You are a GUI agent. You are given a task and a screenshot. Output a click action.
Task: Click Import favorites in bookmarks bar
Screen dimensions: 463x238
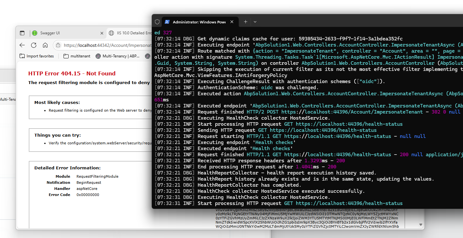tap(37, 56)
